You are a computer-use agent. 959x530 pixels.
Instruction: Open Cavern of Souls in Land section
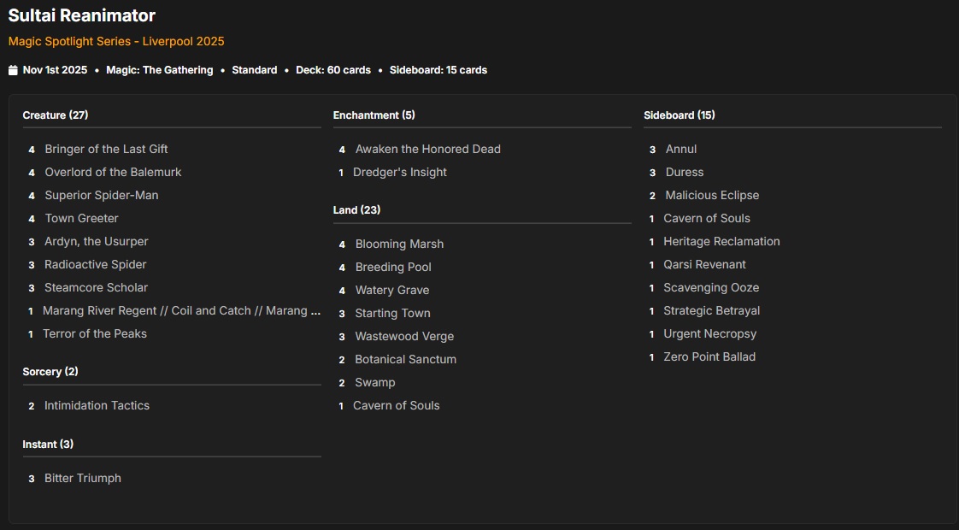coord(397,405)
